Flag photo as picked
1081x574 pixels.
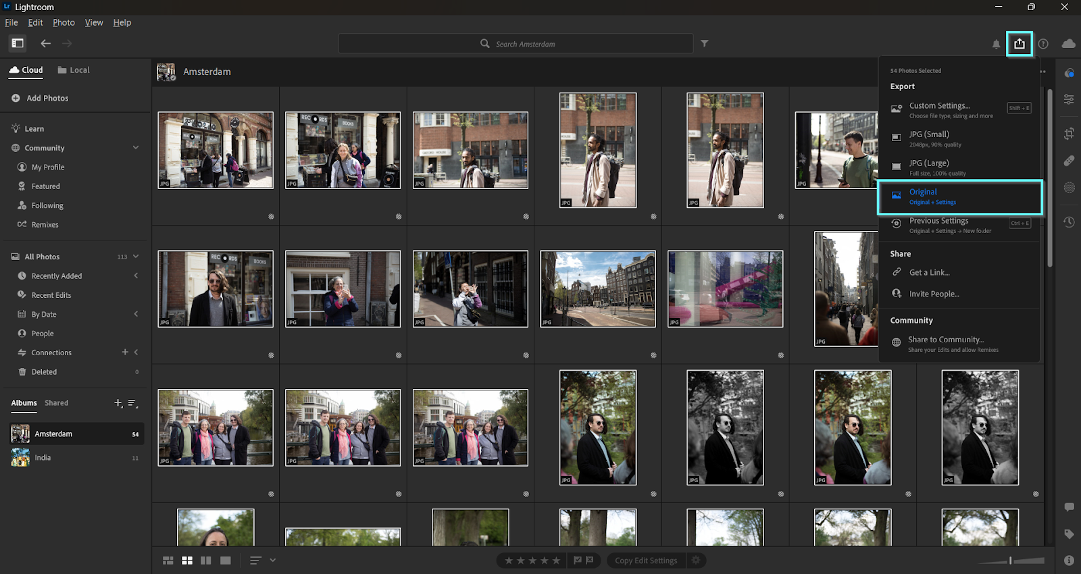click(x=578, y=560)
